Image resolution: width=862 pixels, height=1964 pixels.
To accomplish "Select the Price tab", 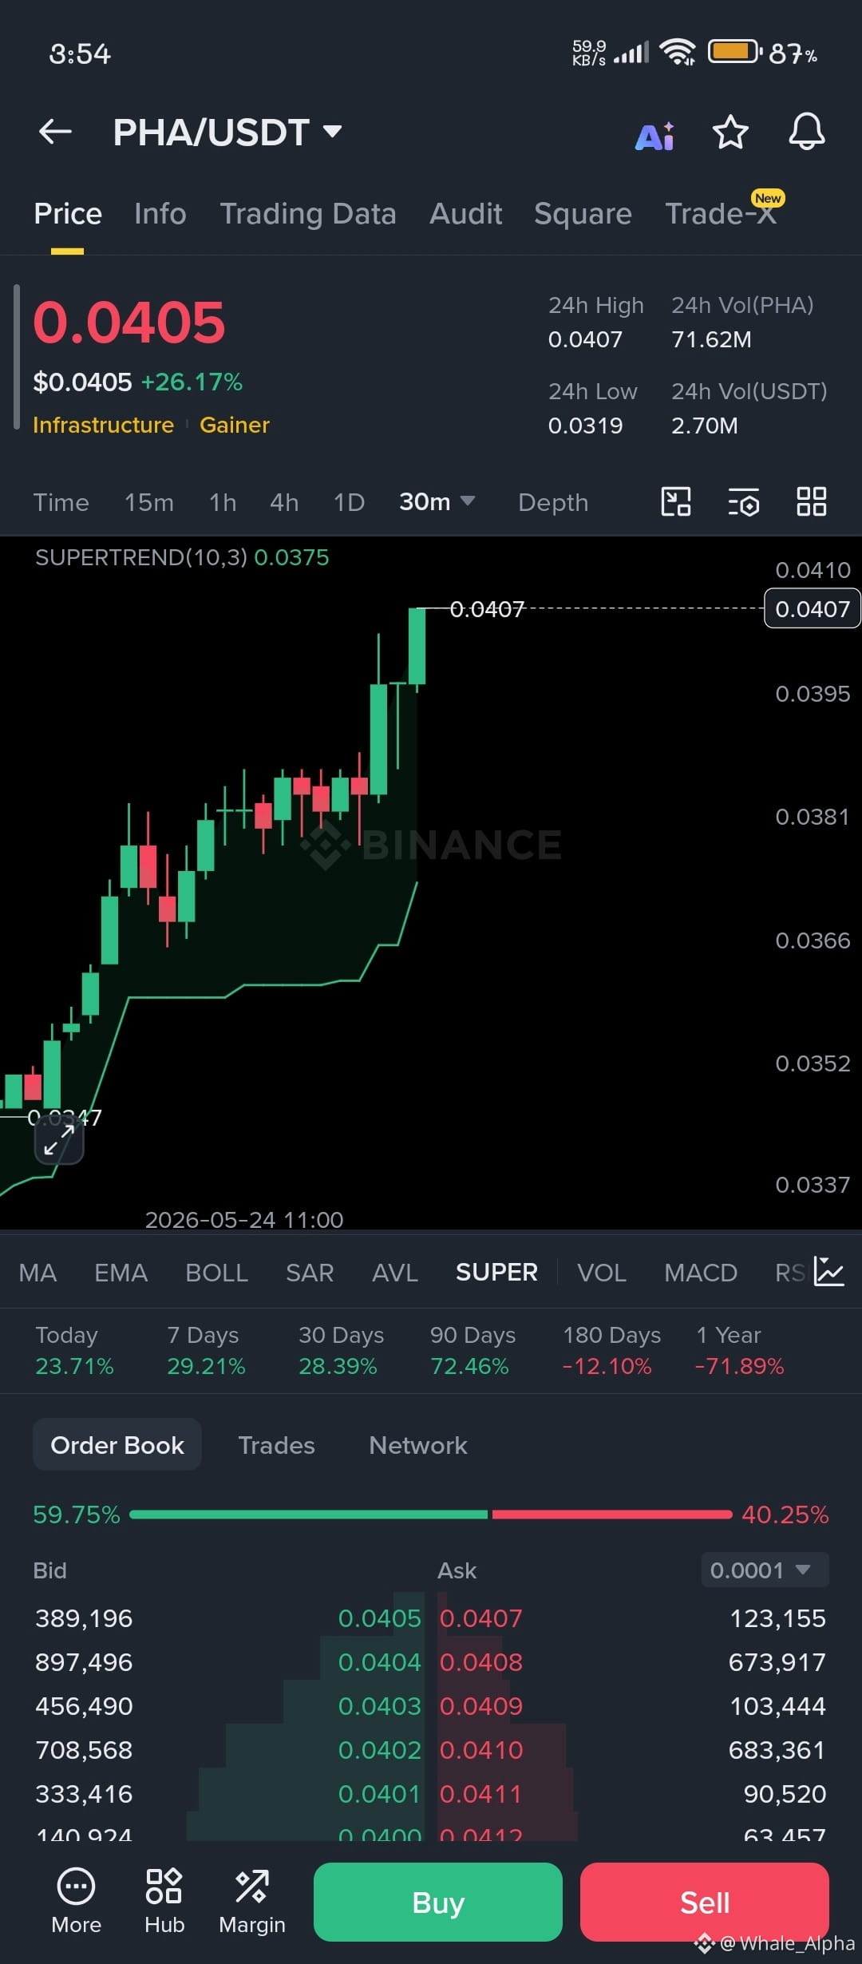I will tap(68, 214).
